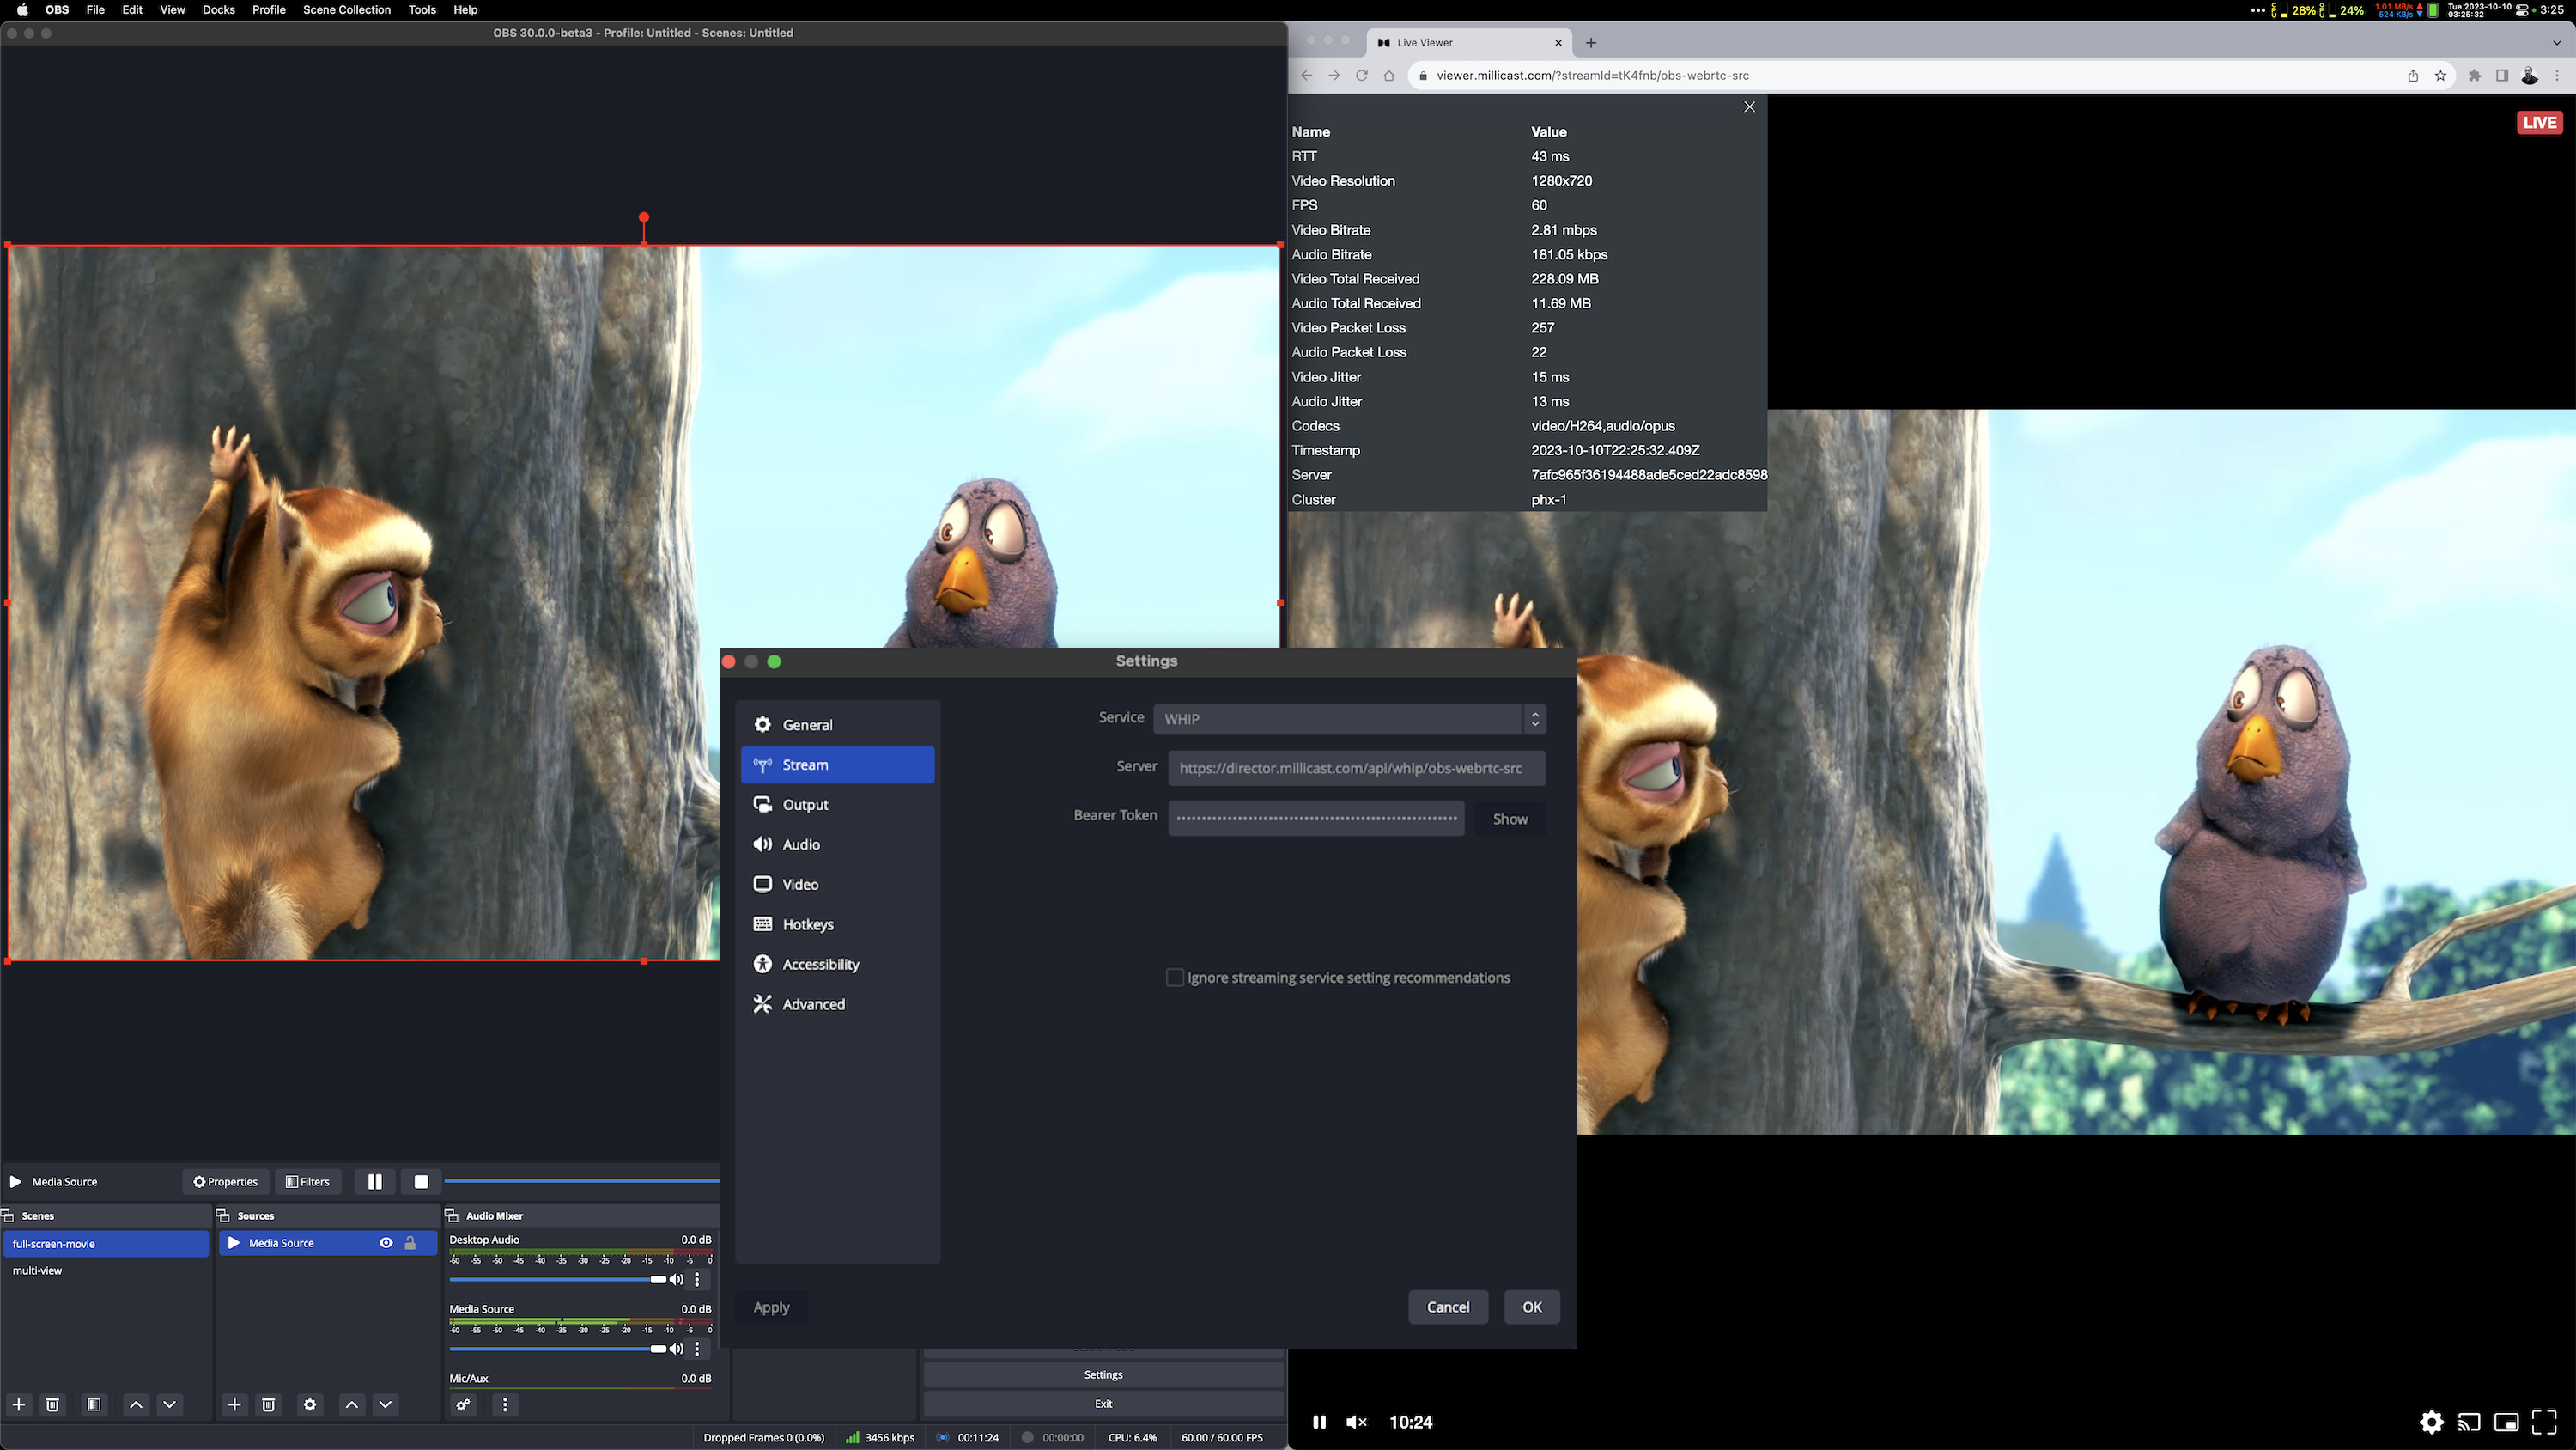Lock the Media Source in Sources list
The width and height of the screenshot is (2576, 1450).
tap(411, 1243)
